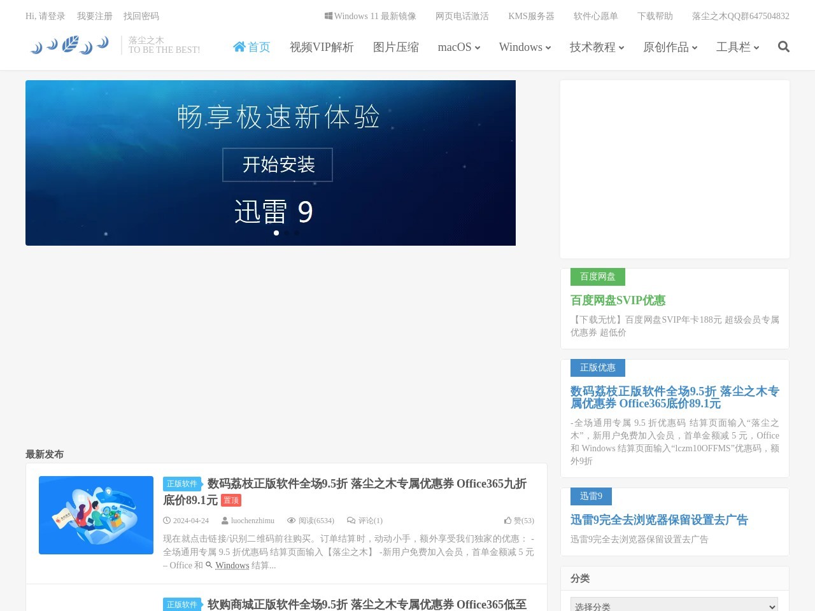The image size is (815, 611).
Task: Open article 软购商城正版软件全场9.5折
Action: [367, 604]
